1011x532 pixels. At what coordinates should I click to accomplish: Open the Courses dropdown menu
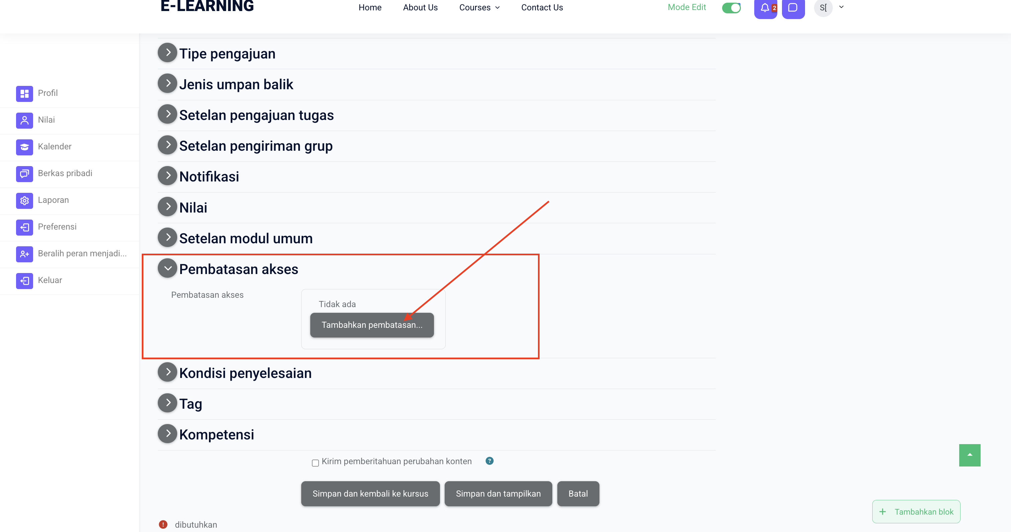pos(479,7)
